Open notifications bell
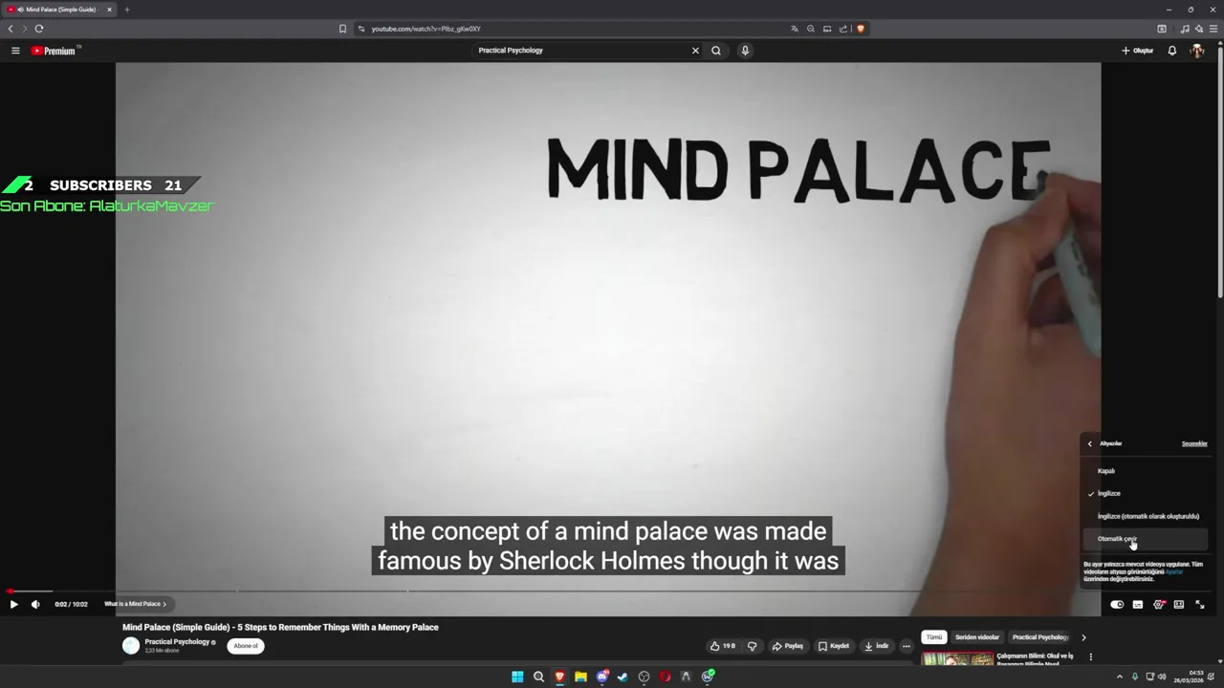The image size is (1224, 688). tap(1172, 51)
